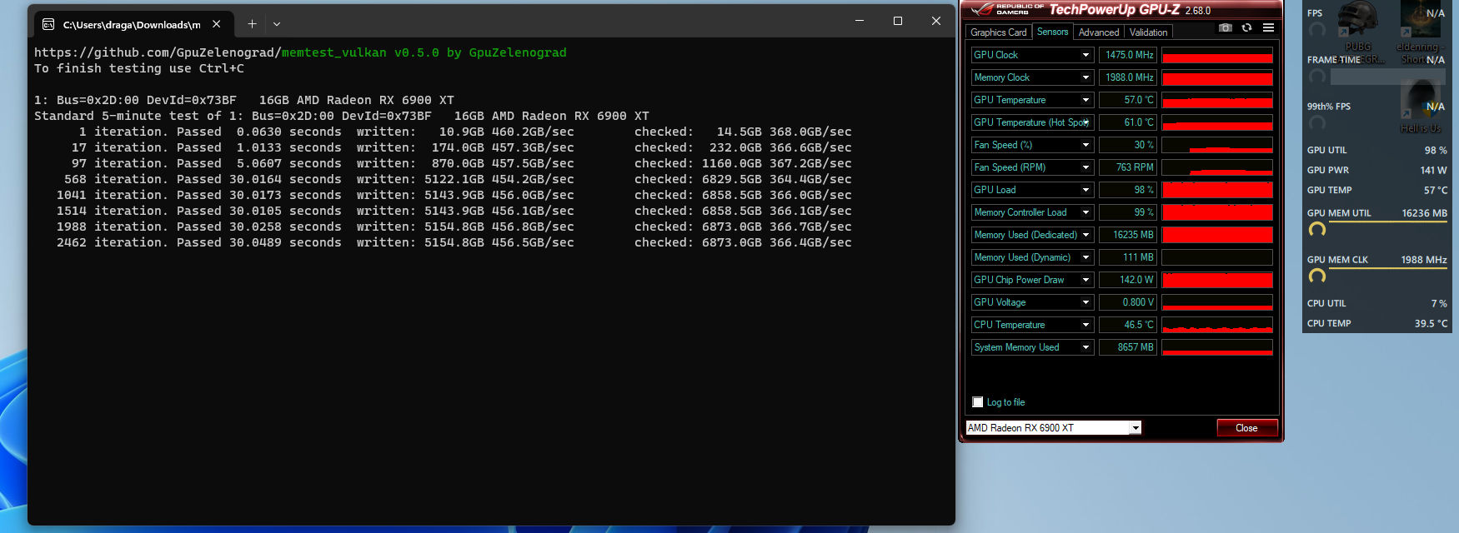
Task: Close the C:\Users\draga terminal tab
Action: click(216, 24)
